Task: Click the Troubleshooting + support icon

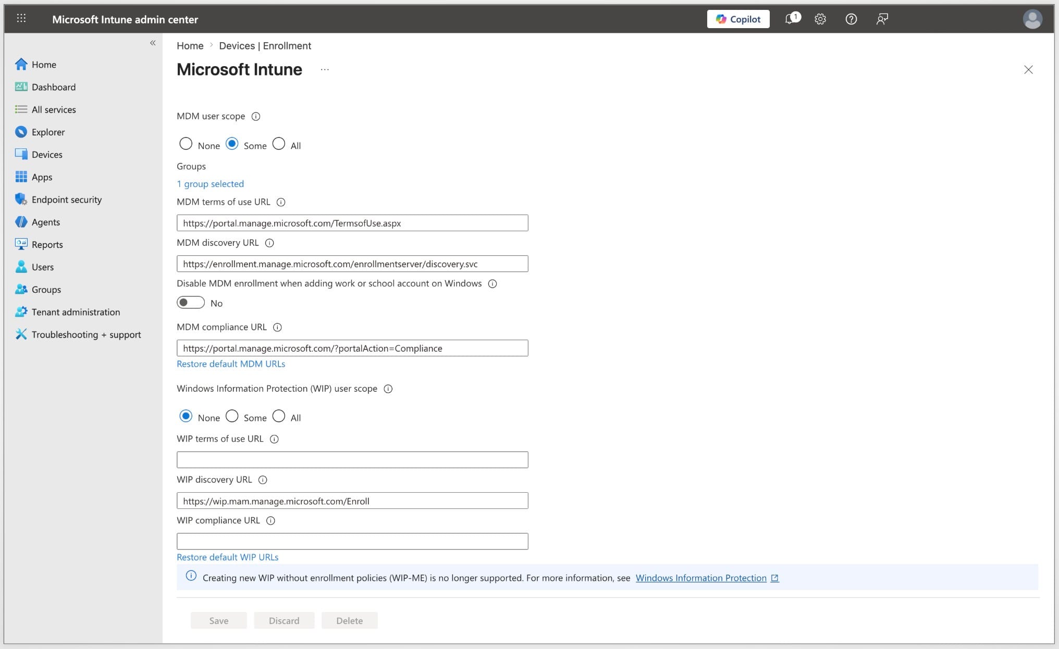Action: click(21, 334)
